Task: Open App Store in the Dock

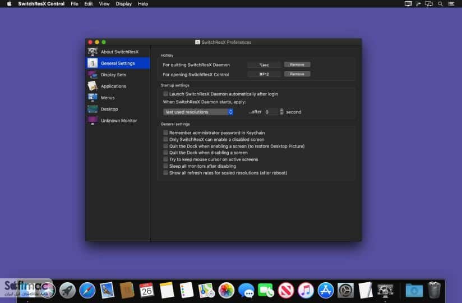Action: (x=326, y=290)
